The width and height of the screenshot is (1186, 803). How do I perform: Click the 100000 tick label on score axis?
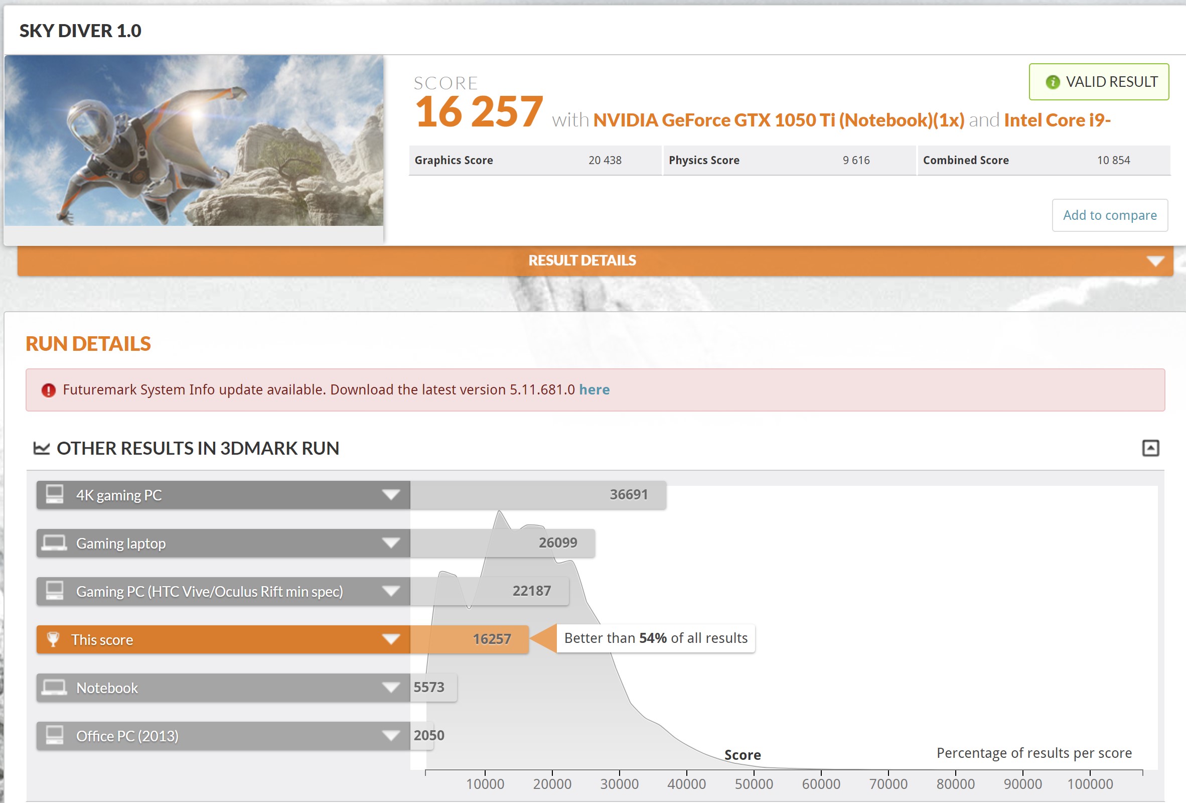coord(1090,784)
